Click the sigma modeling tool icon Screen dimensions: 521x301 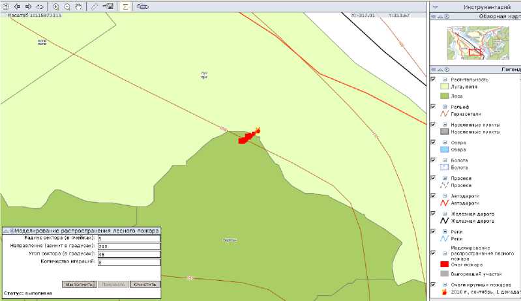[125, 7]
